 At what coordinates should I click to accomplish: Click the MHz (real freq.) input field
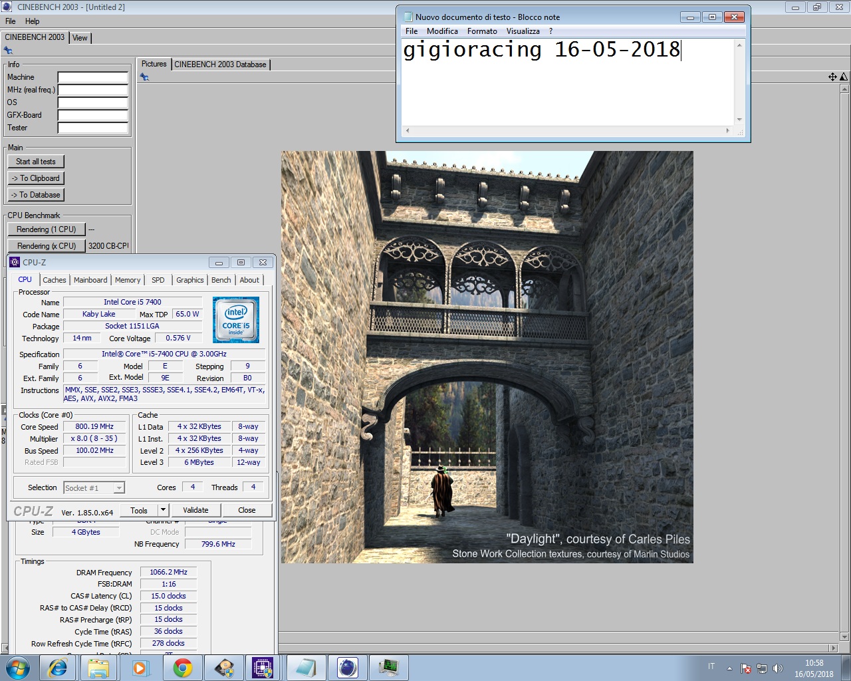pos(93,90)
